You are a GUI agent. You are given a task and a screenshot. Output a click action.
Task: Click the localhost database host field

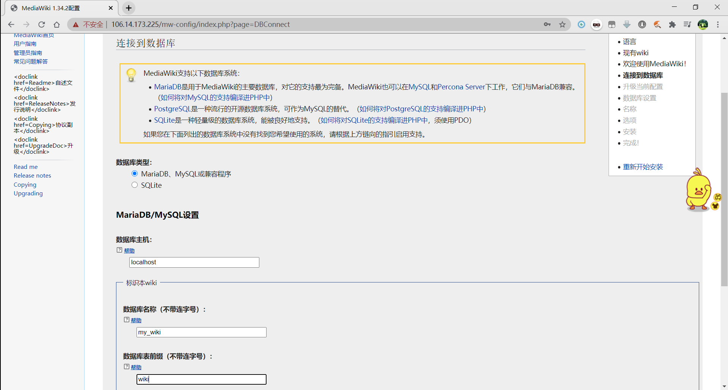pos(194,262)
